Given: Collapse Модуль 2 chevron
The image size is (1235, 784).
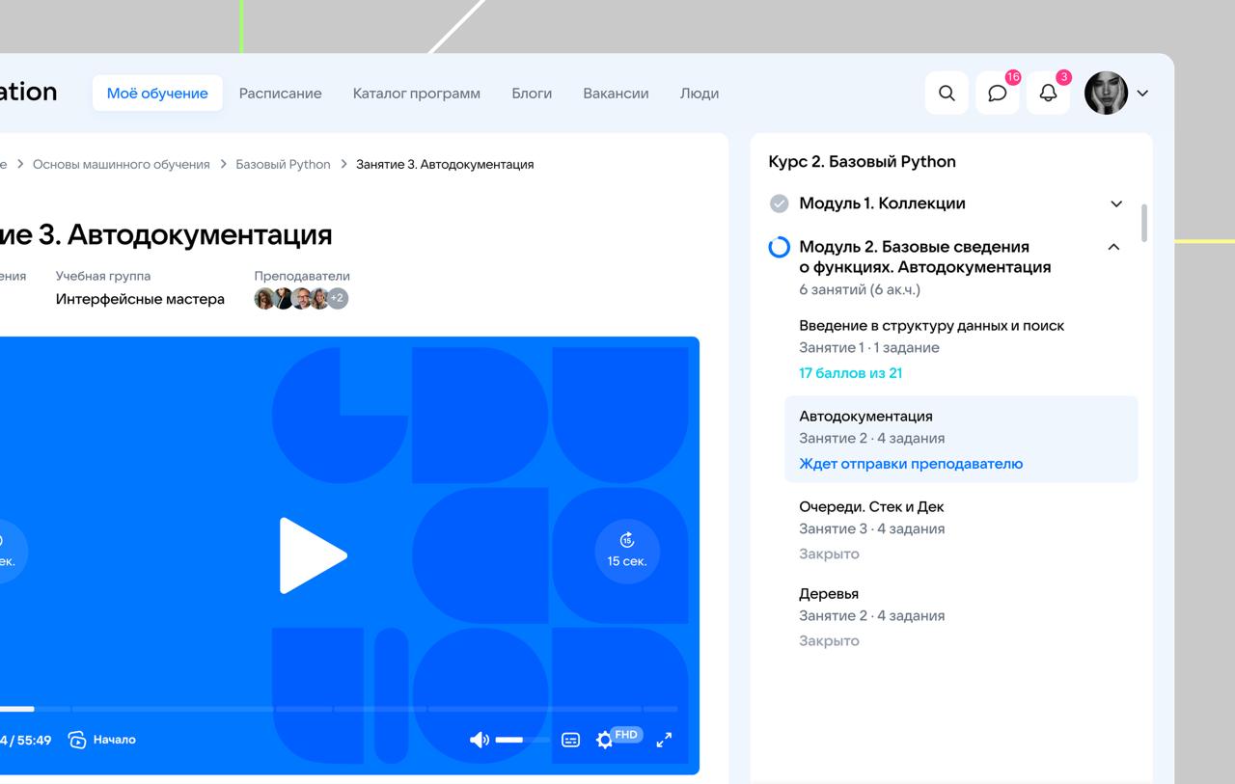Looking at the screenshot, I should pos(1113,247).
